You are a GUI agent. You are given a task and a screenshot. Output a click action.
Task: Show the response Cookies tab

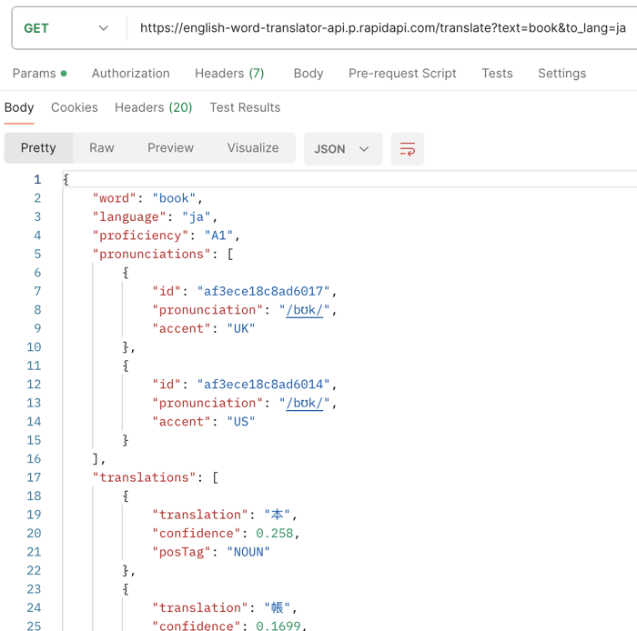[x=75, y=107]
